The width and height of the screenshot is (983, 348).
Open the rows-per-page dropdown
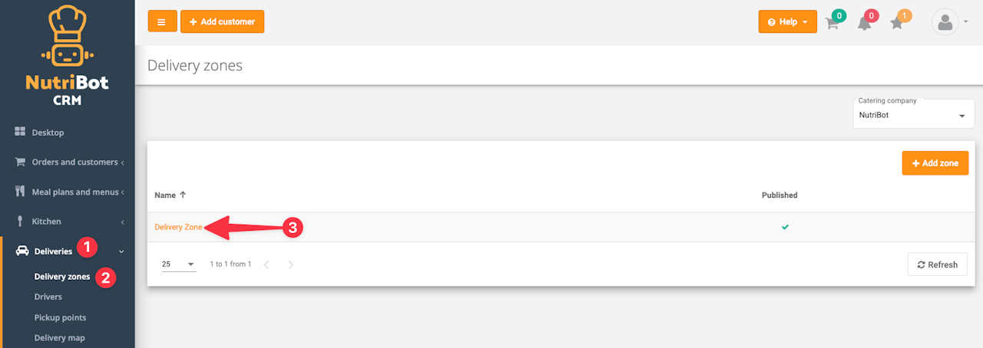tap(178, 264)
